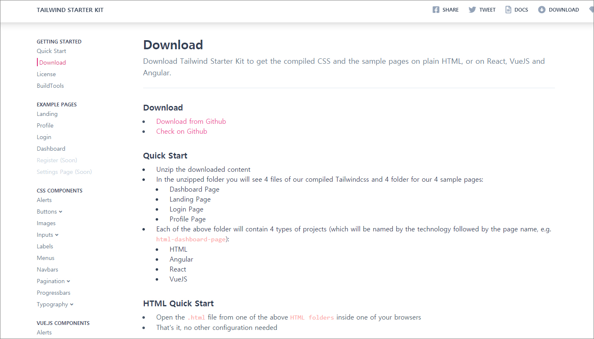Viewport: 594px width, 339px height.
Task: Click Landing Page list item
Action: tap(190, 199)
